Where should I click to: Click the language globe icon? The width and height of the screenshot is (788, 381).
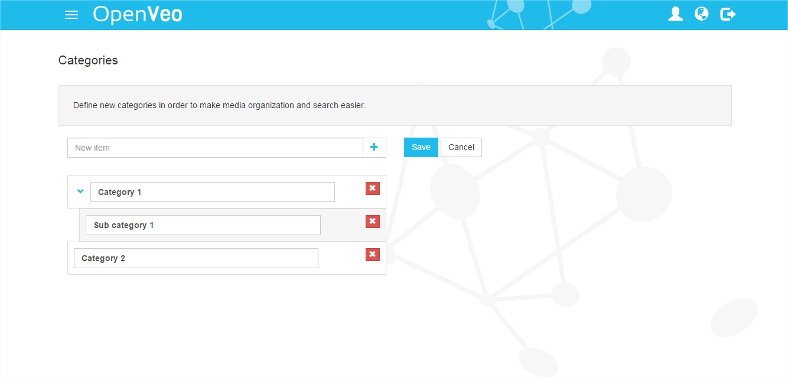(701, 14)
